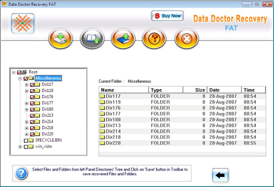Screen dimensions: 274x187
Task: Click the Miscellaneous folder icon in tree
Action: click(31, 78)
